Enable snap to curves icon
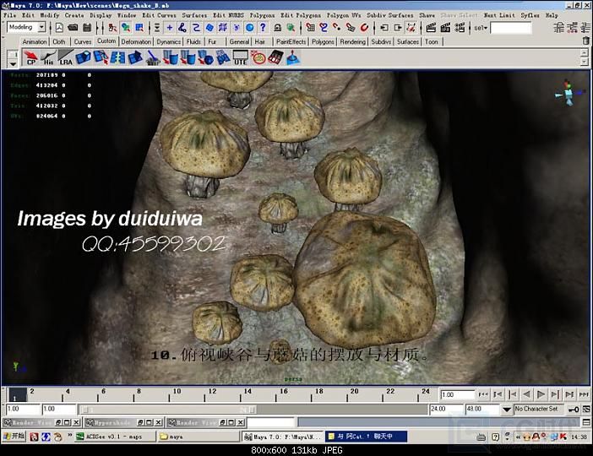 tap(324, 28)
